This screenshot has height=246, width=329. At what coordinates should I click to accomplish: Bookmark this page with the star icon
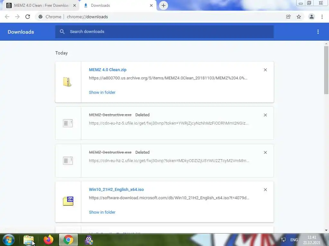[x=299, y=17]
